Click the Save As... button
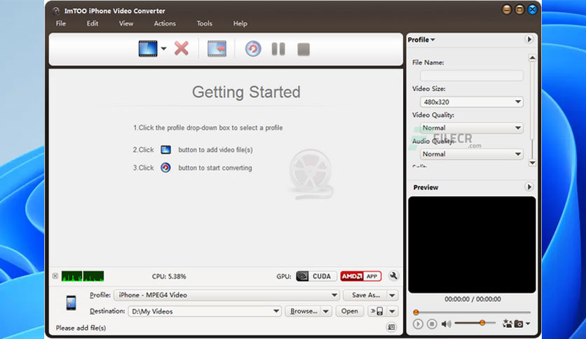586x339 pixels. pyautogui.click(x=365, y=295)
